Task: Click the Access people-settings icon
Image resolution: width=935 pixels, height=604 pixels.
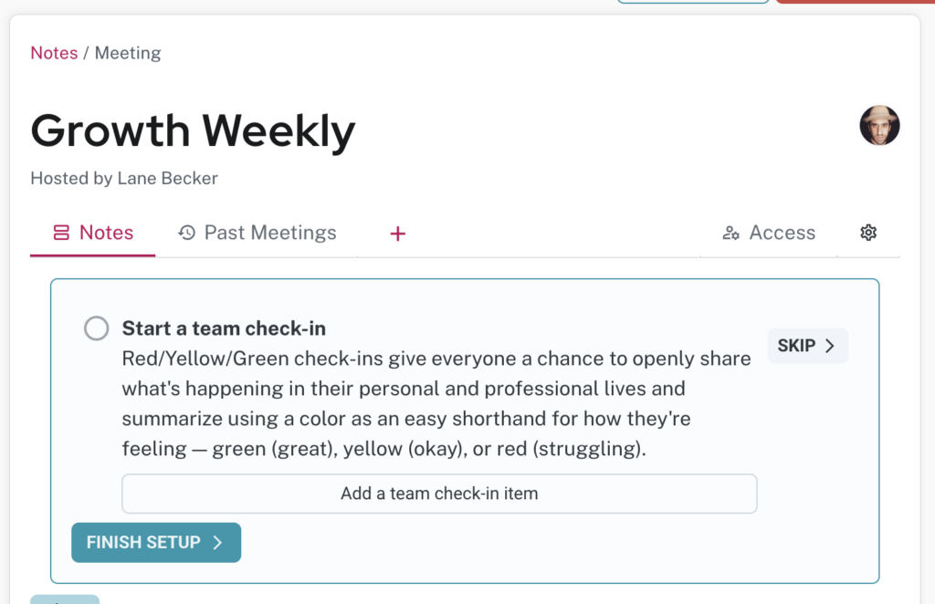Action: [x=731, y=233]
